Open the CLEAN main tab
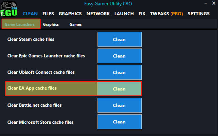The width and height of the screenshot is (218, 136). coord(30,14)
